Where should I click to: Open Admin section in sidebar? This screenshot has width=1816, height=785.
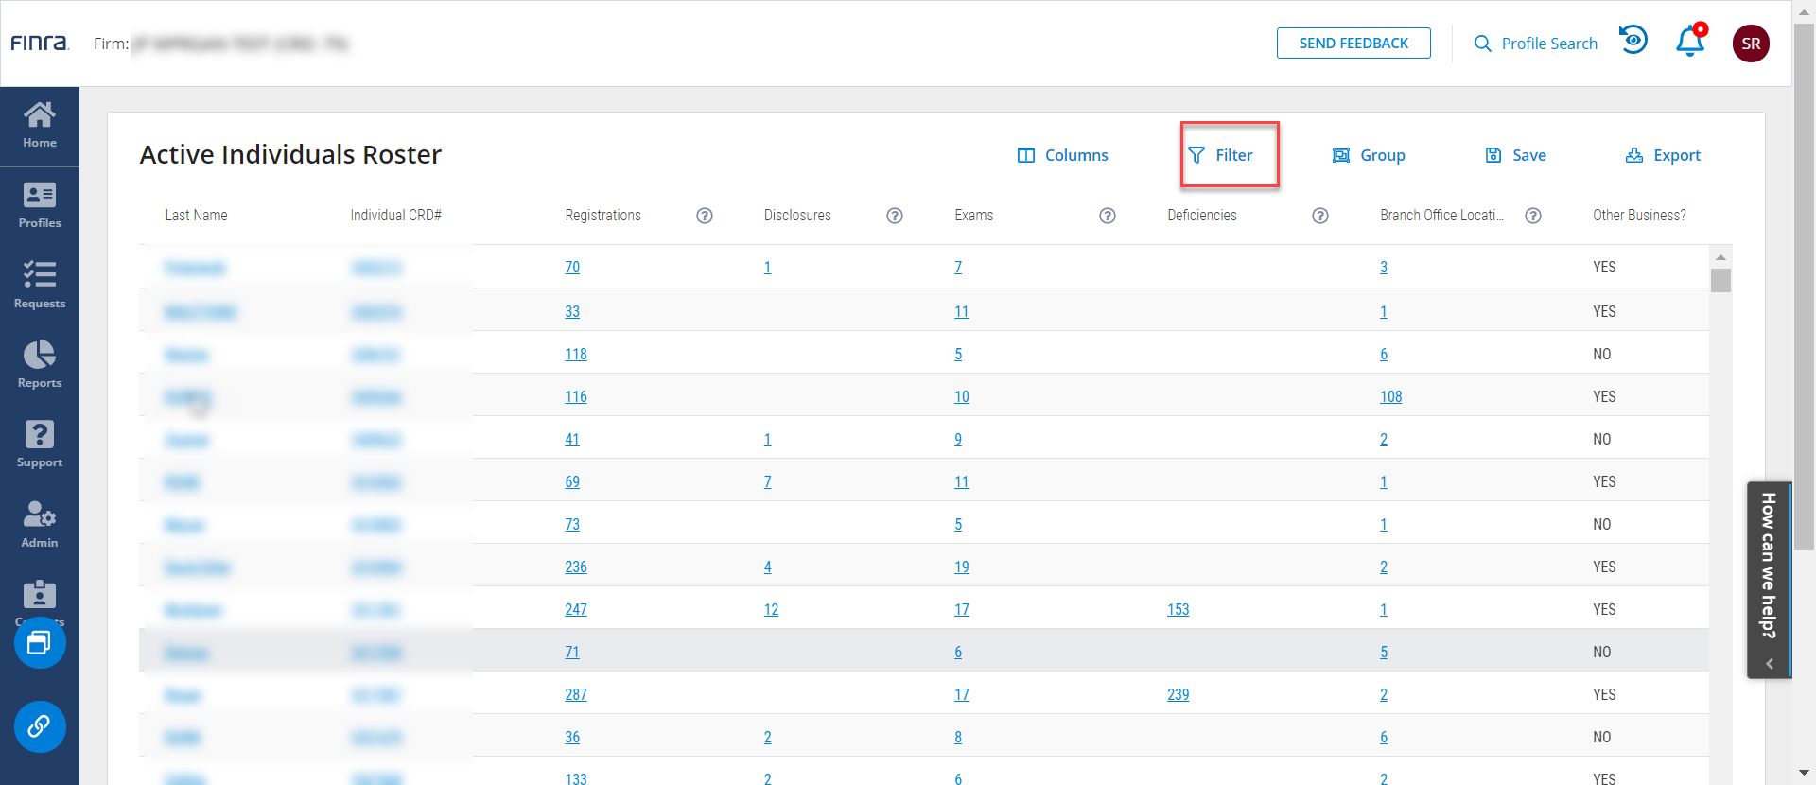(x=40, y=525)
